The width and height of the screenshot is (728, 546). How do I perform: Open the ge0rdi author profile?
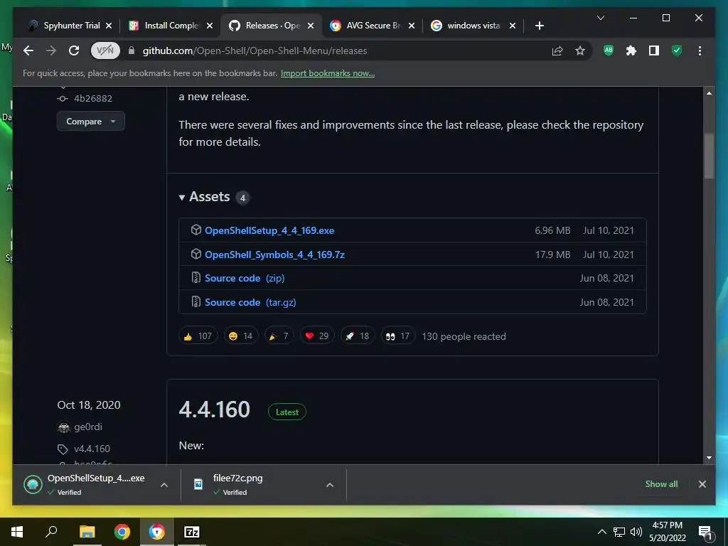click(x=87, y=427)
